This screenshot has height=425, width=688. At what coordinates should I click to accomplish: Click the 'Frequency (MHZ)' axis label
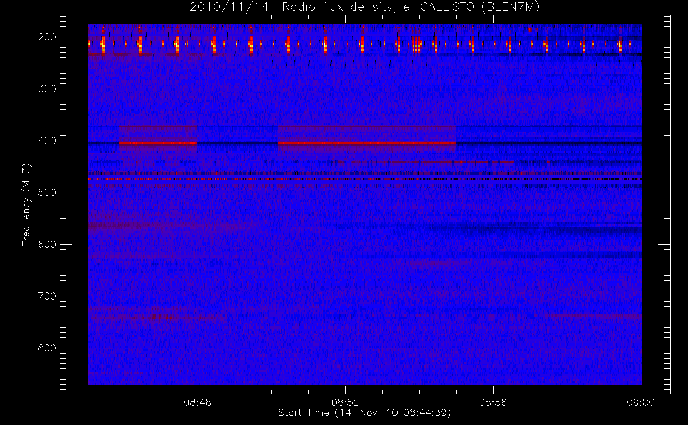[26, 205]
